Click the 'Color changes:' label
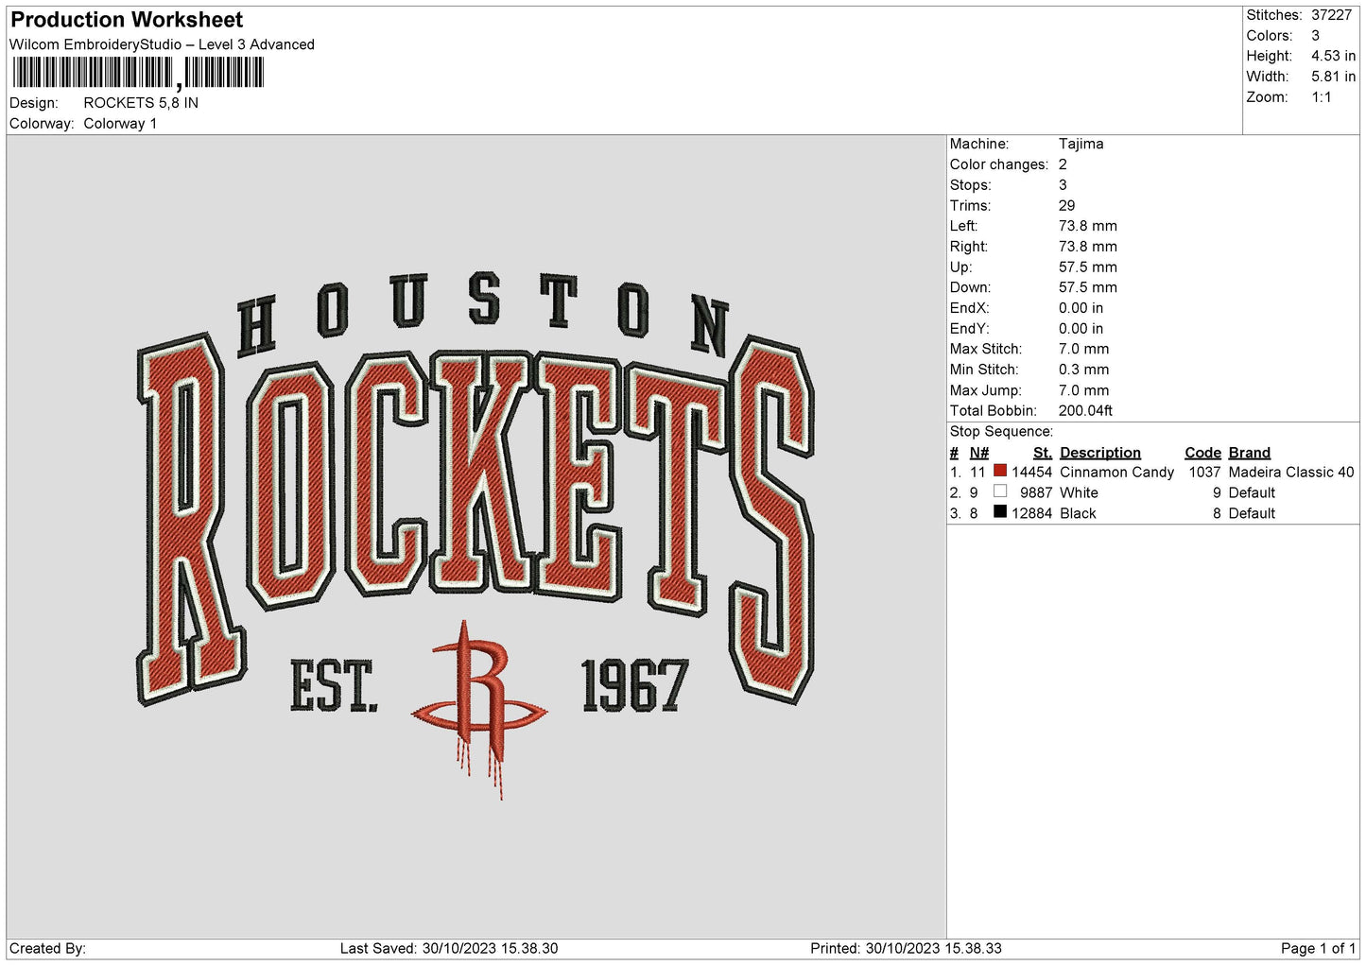This screenshot has width=1366, height=965. click(999, 164)
